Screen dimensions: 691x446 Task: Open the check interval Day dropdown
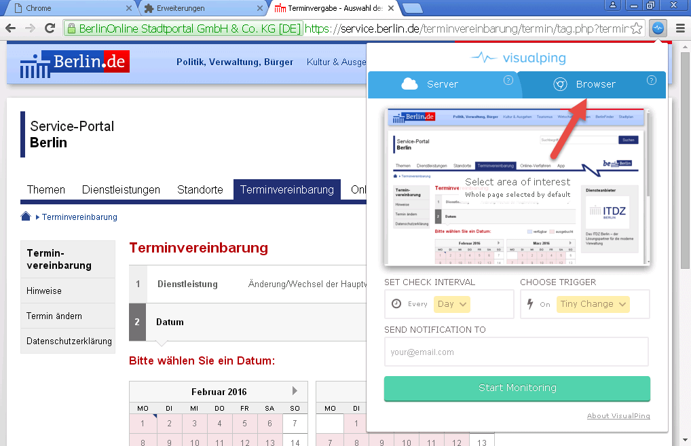coord(451,304)
